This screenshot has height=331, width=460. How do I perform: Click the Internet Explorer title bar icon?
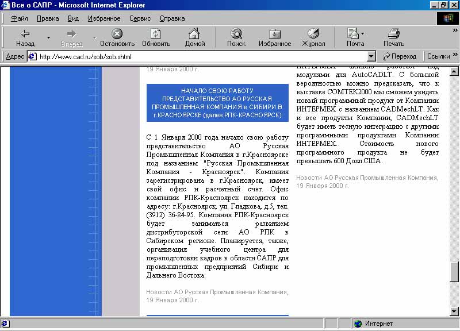coord(5,5)
